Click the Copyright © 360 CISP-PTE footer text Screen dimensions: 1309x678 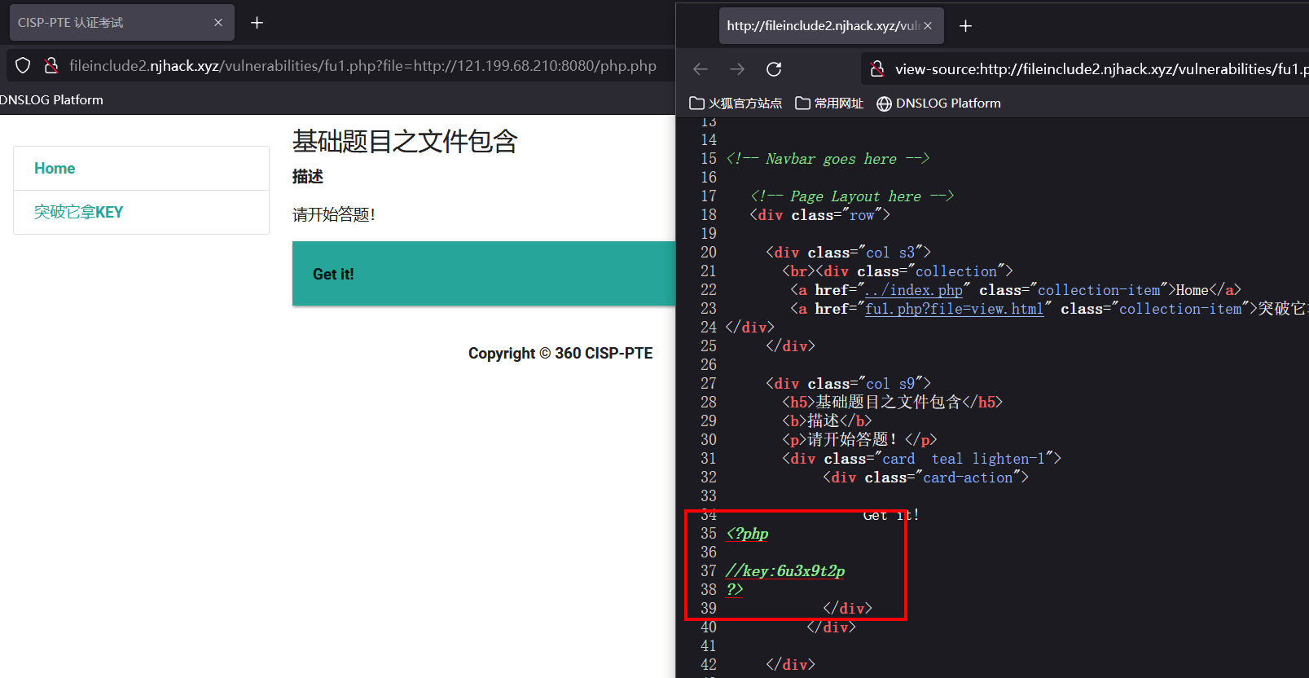pos(560,354)
